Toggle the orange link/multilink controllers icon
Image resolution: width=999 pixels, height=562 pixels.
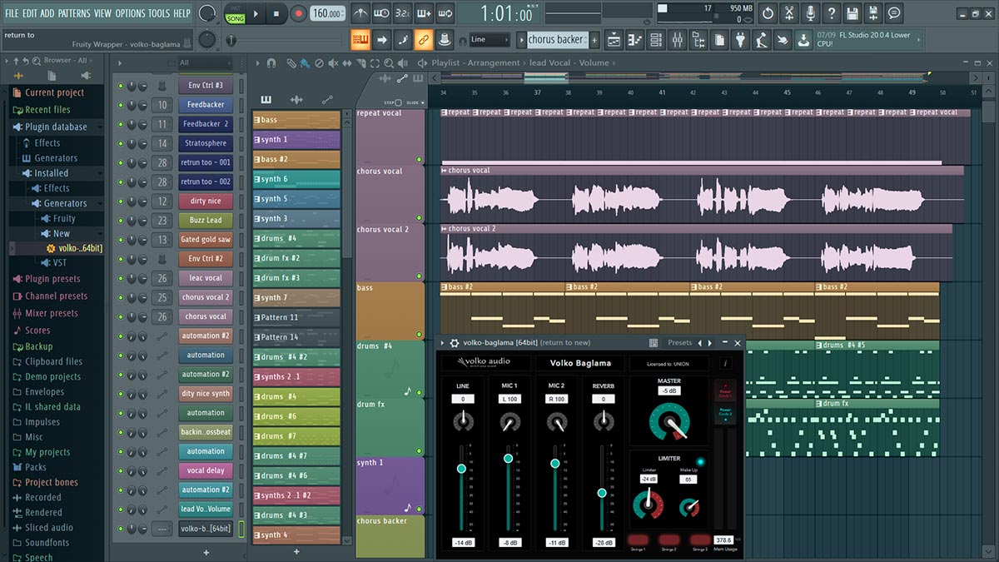(424, 39)
